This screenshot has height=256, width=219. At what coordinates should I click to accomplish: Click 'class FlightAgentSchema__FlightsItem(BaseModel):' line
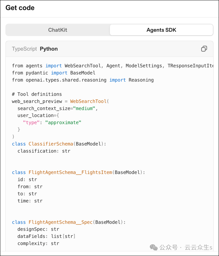click(x=78, y=172)
